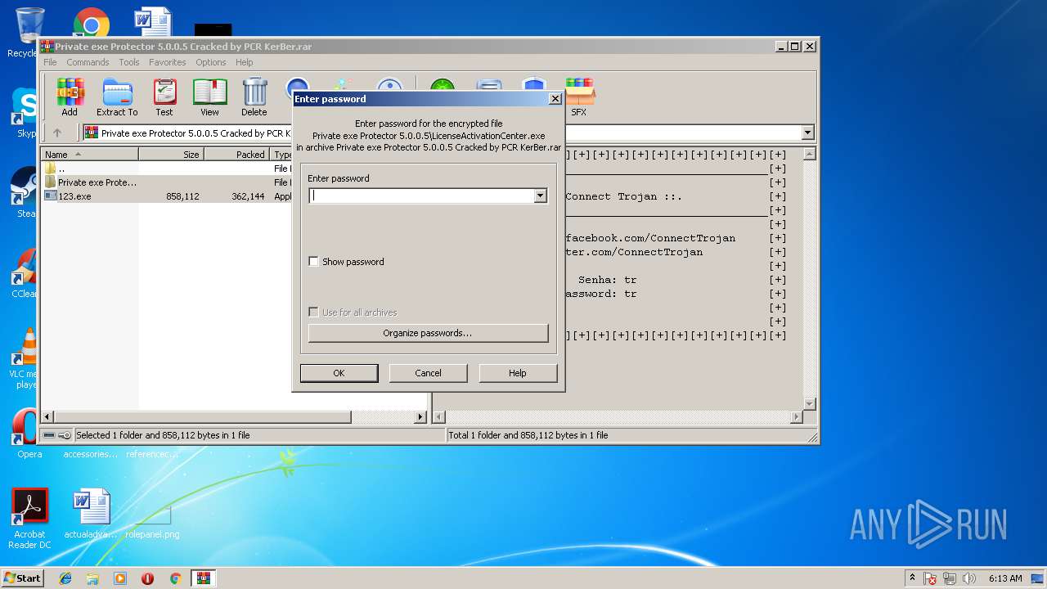The width and height of the screenshot is (1047, 589).
Task: Open the Enter password combo dropdown arrow
Action: 540,196
